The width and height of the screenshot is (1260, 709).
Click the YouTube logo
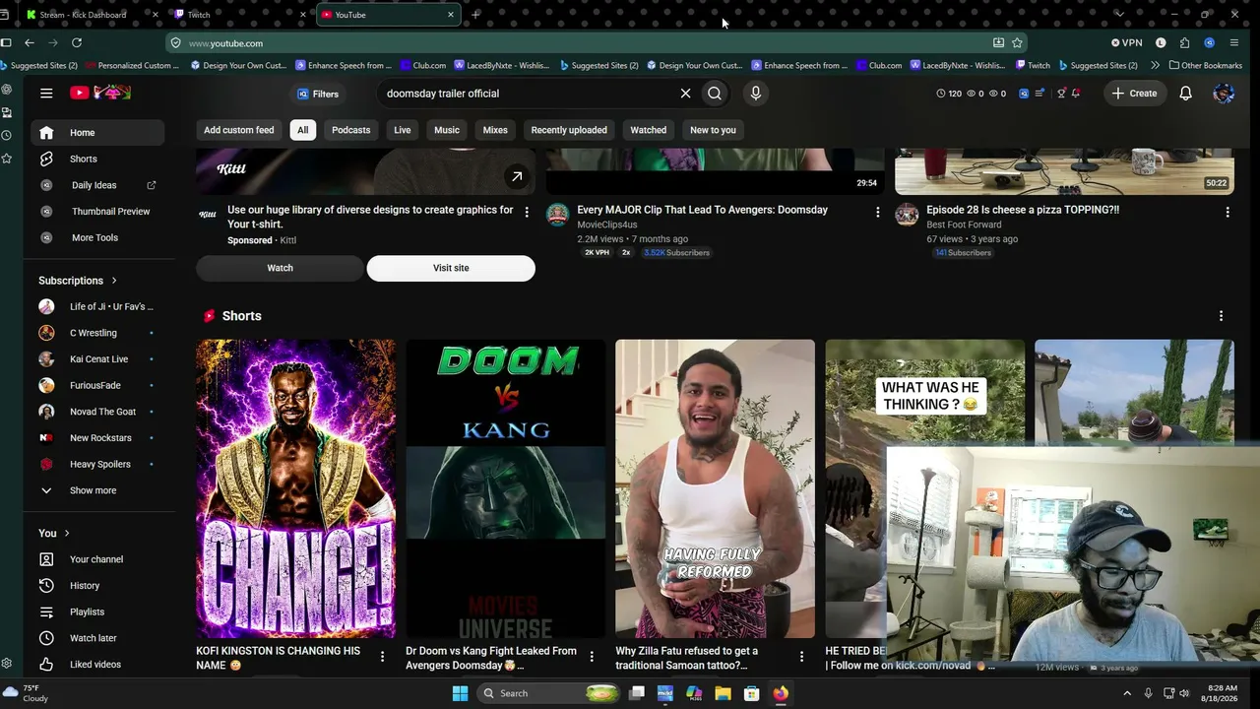tap(100, 93)
